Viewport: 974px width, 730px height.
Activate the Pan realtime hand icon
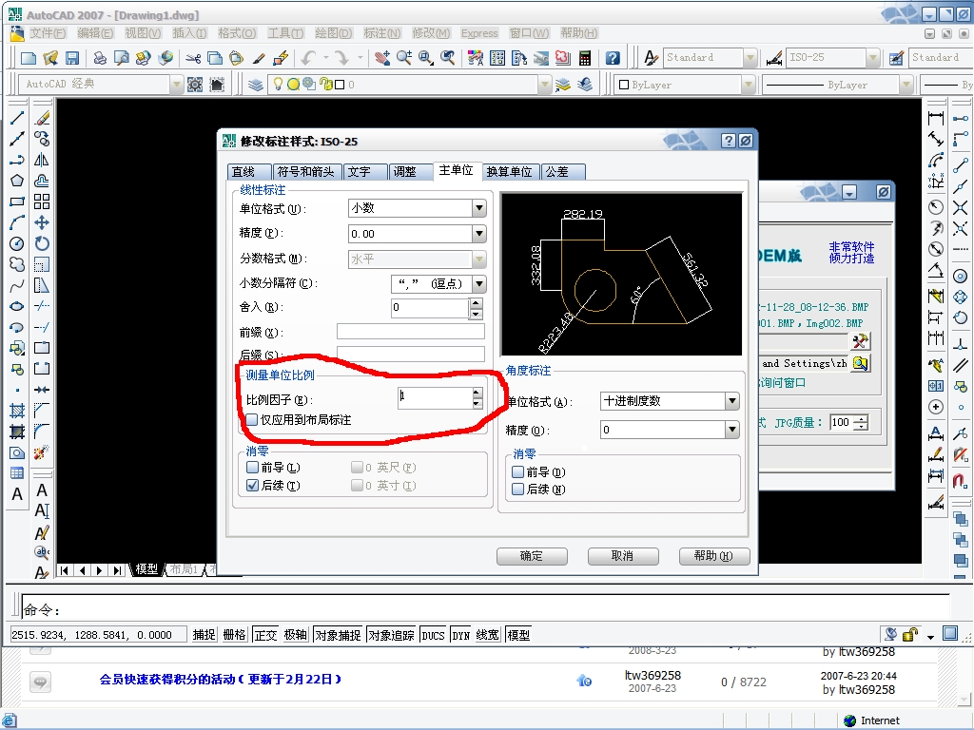(x=382, y=58)
